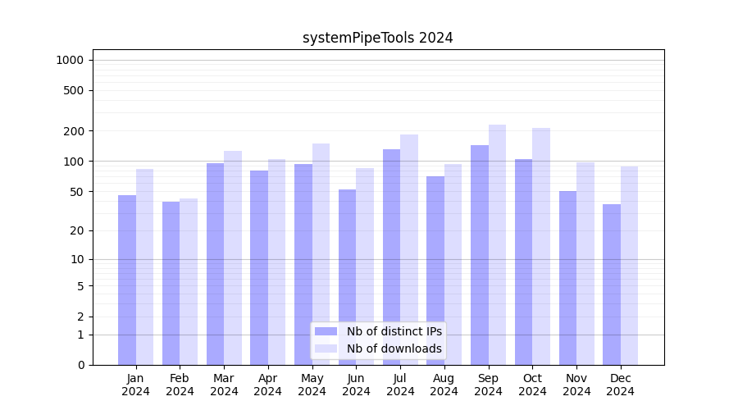Click the chart title 'systemPipeTools 2024'
Screen dimensions: 738x410
[x=377, y=38]
